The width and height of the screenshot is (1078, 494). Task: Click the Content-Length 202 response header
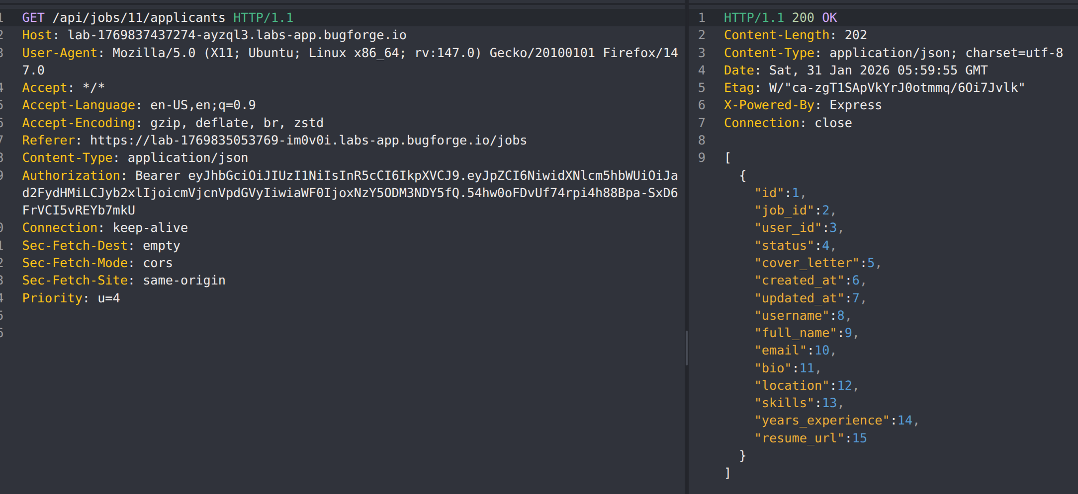(795, 35)
